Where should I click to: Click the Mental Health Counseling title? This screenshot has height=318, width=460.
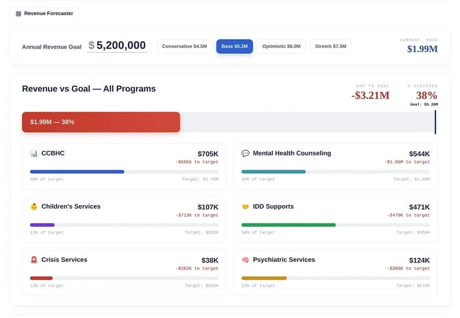point(292,153)
